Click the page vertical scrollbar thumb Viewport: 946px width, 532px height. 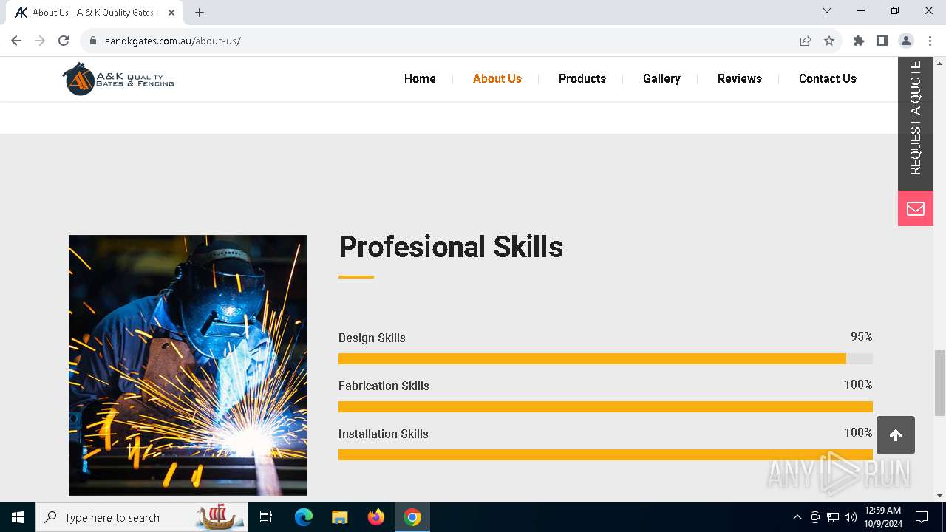click(939, 383)
